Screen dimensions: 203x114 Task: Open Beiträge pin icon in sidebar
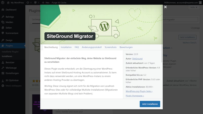[3, 17]
